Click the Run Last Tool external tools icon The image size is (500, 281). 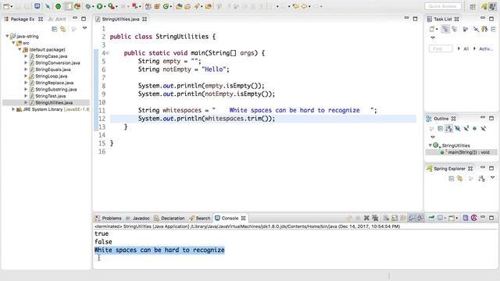click(x=111, y=6)
